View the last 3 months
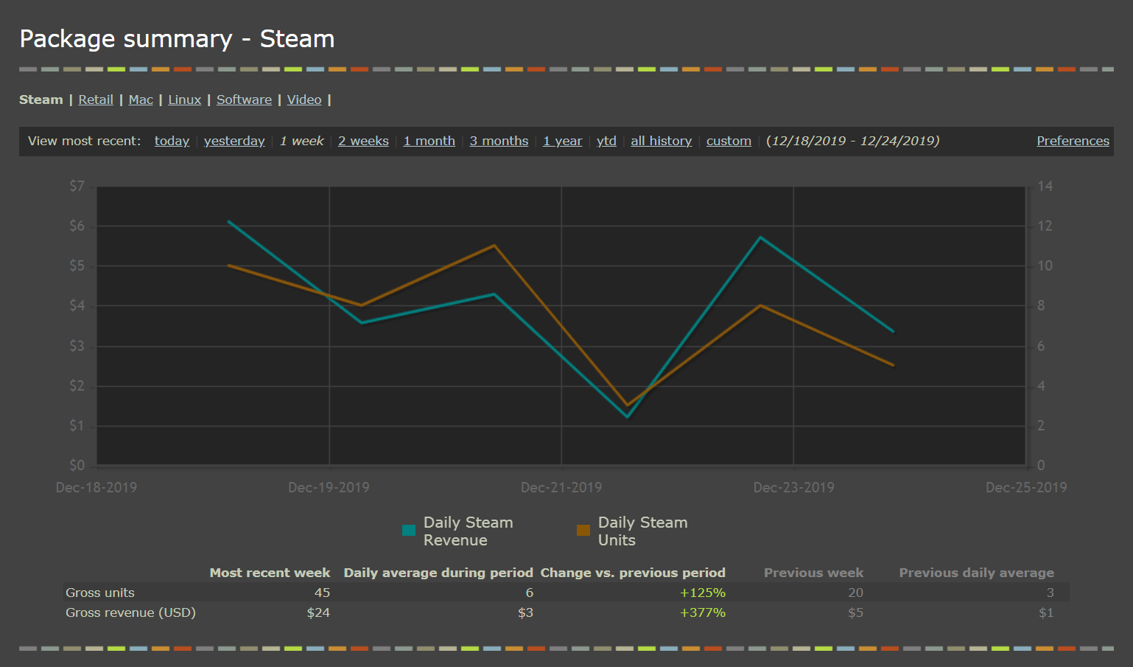The image size is (1133, 667). (x=499, y=141)
